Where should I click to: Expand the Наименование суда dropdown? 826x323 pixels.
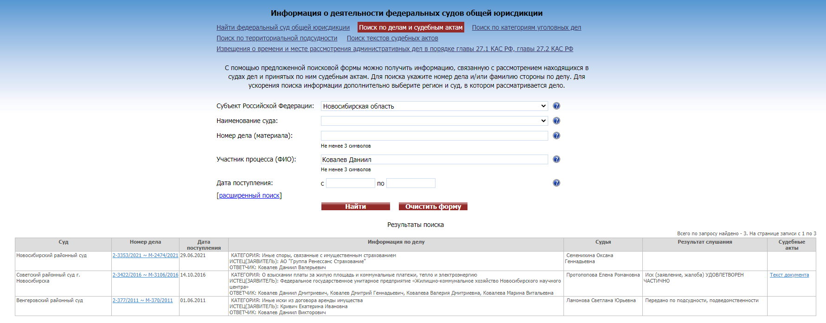(x=434, y=121)
